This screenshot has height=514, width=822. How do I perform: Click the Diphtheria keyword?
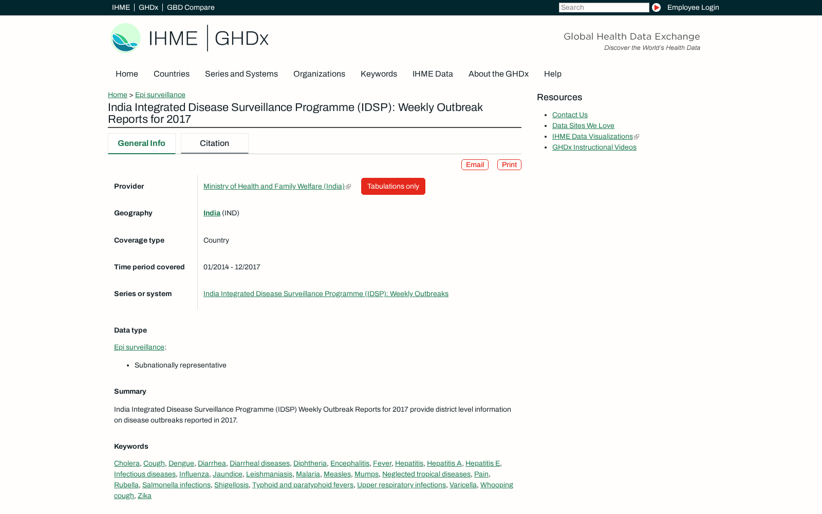point(310,463)
